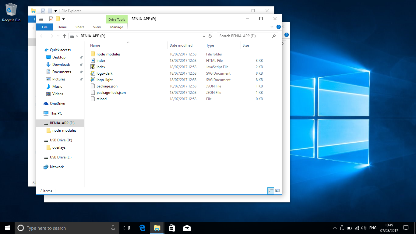Viewport: 416px width, 234px height.
Task: Click the refresh button beside address bar
Action: [210, 36]
